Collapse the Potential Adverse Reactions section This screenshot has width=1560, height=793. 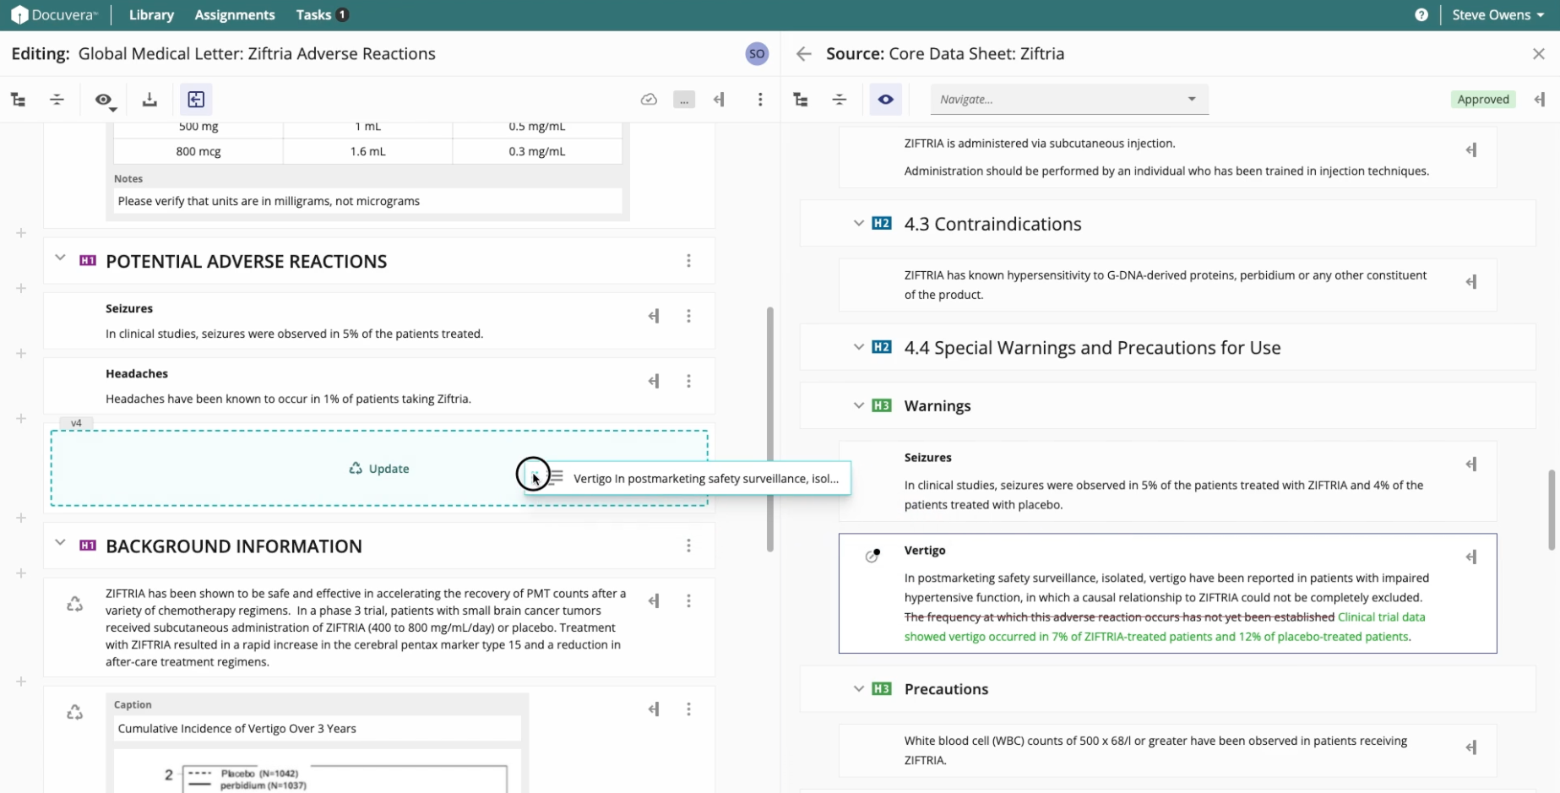point(60,258)
